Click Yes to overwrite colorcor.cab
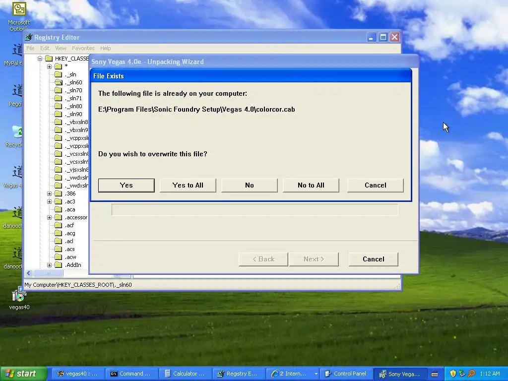The width and height of the screenshot is (508, 381). pyautogui.click(x=127, y=186)
